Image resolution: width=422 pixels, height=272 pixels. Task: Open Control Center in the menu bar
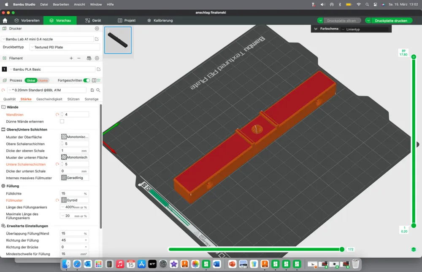point(375,5)
